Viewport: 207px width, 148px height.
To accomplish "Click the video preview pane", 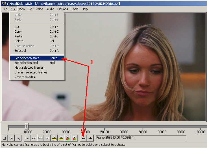I will click(x=104, y=67).
